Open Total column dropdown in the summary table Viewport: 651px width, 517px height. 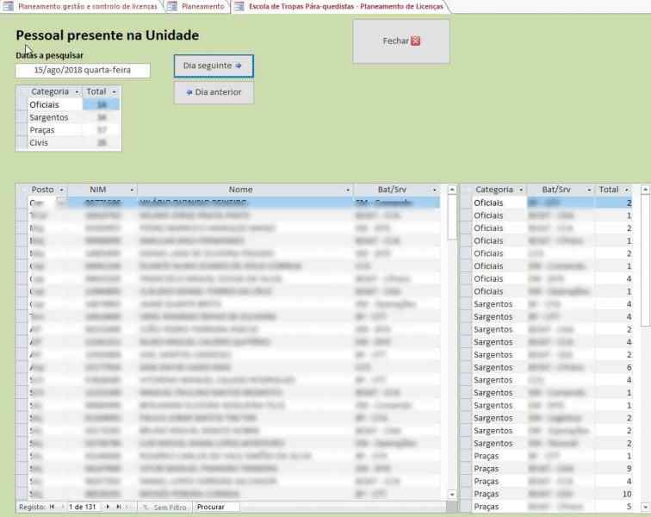click(x=115, y=91)
